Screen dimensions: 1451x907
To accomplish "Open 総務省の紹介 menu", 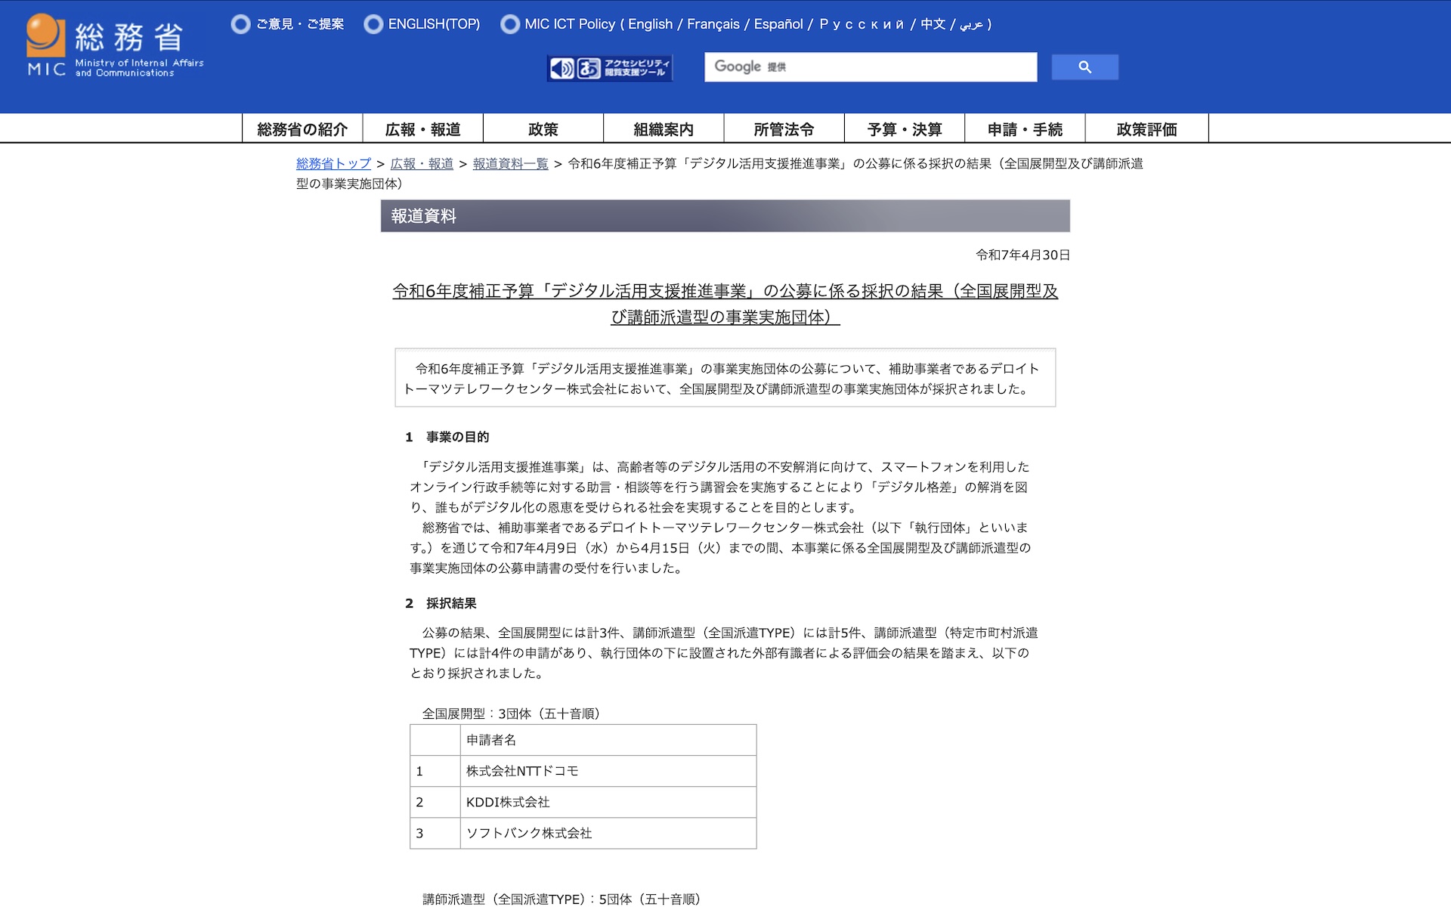I will (x=302, y=129).
